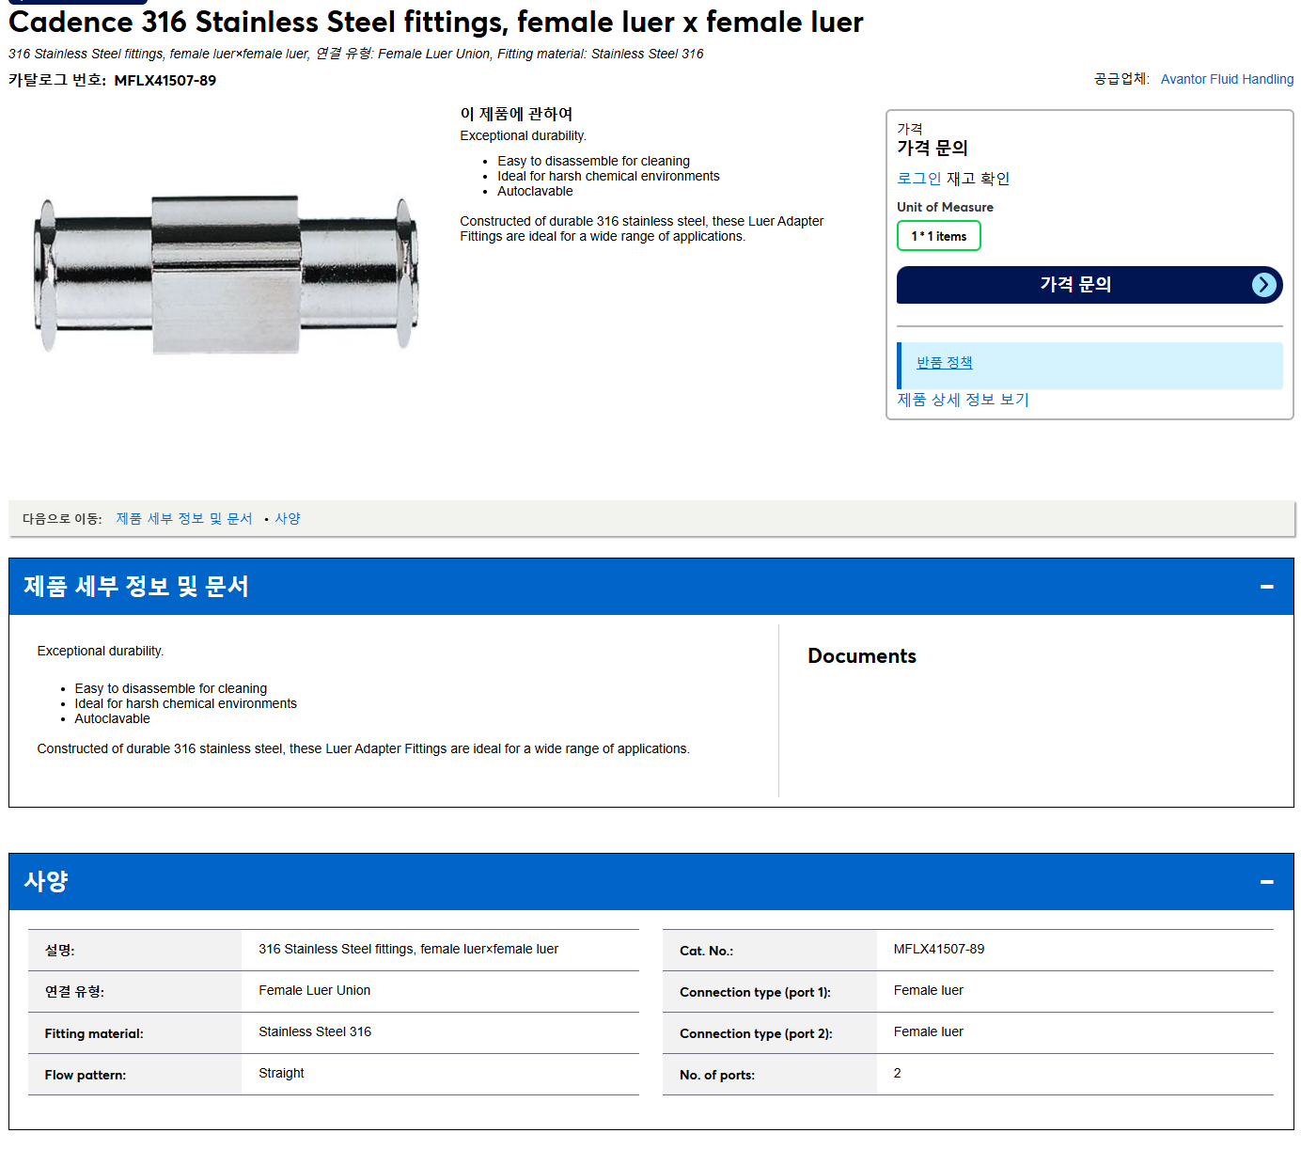Click Connection type (port 1) value Female luer
The width and height of the screenshot is (1301, 1149).
[929, 991]
